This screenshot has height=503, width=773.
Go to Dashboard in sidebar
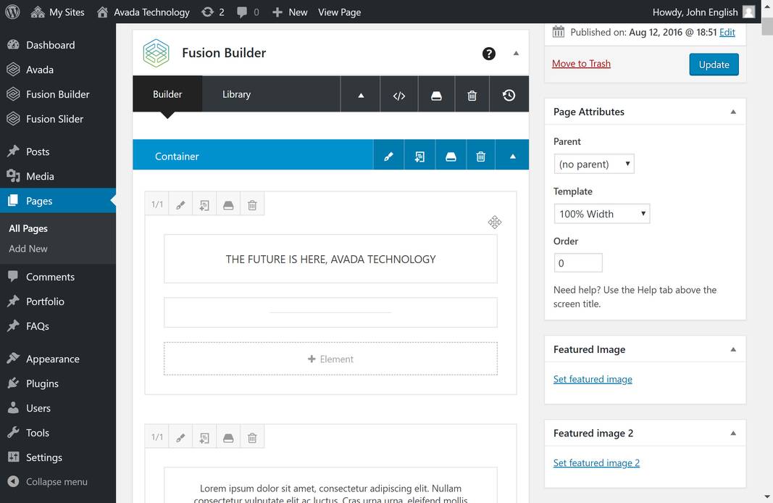tap(58, 45)
